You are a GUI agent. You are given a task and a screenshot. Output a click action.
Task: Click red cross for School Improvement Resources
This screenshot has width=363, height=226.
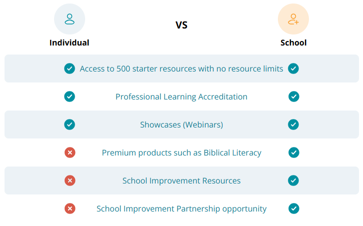tap(70, 180)
